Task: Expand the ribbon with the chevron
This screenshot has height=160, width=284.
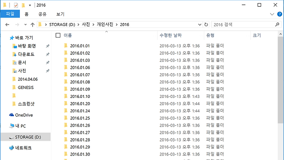Action: [272, 14]
